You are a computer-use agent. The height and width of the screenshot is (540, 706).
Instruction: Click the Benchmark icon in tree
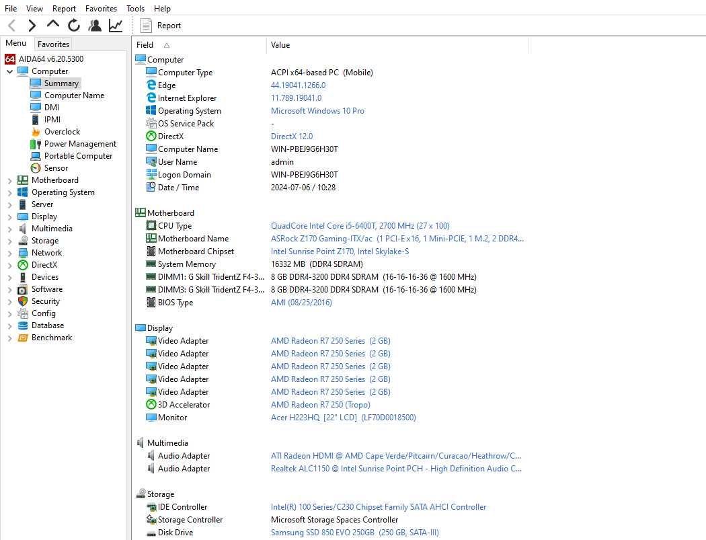[22, 338]
